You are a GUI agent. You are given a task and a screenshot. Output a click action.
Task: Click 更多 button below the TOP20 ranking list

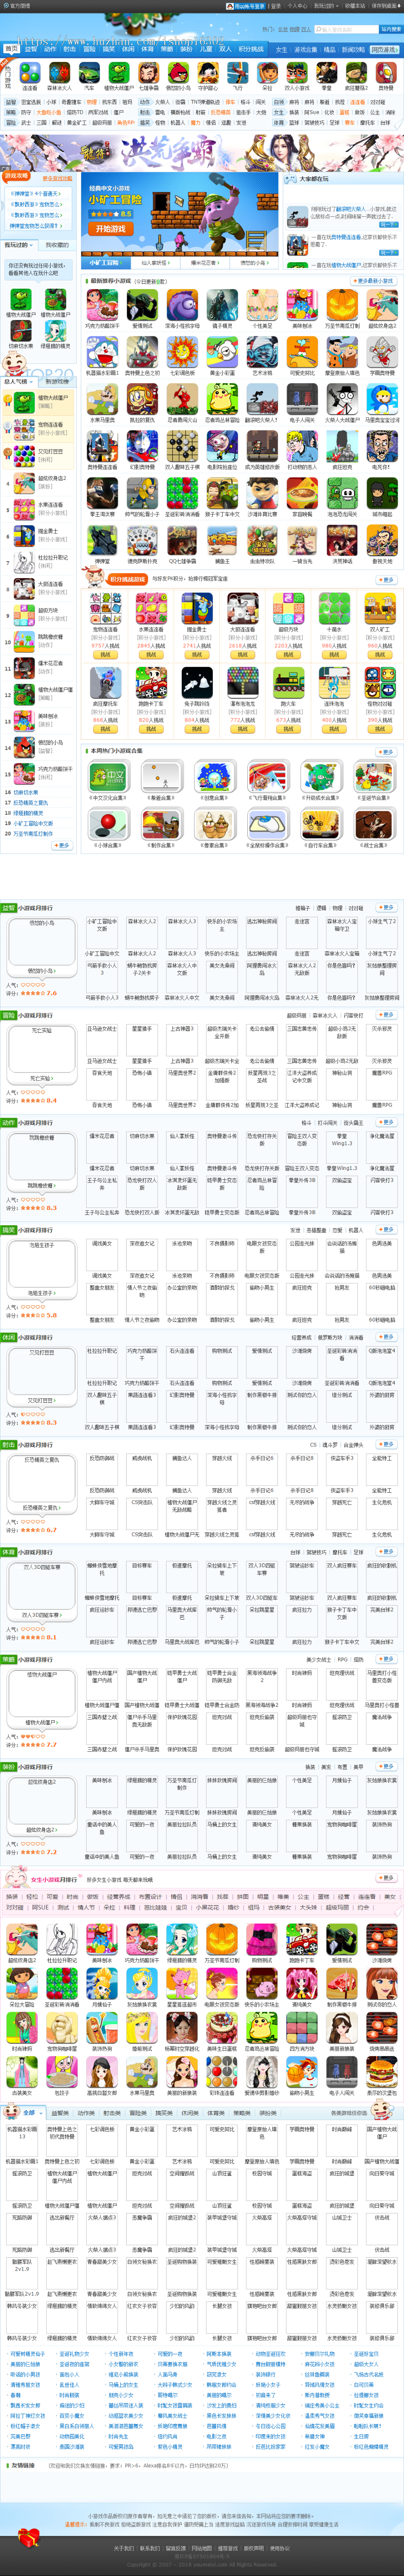point(62,845)
